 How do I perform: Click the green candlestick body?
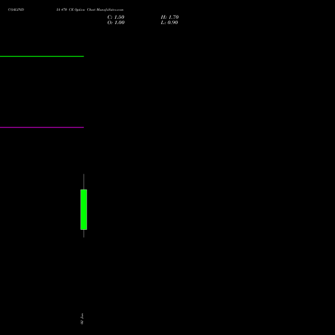[x=84, y=210]
